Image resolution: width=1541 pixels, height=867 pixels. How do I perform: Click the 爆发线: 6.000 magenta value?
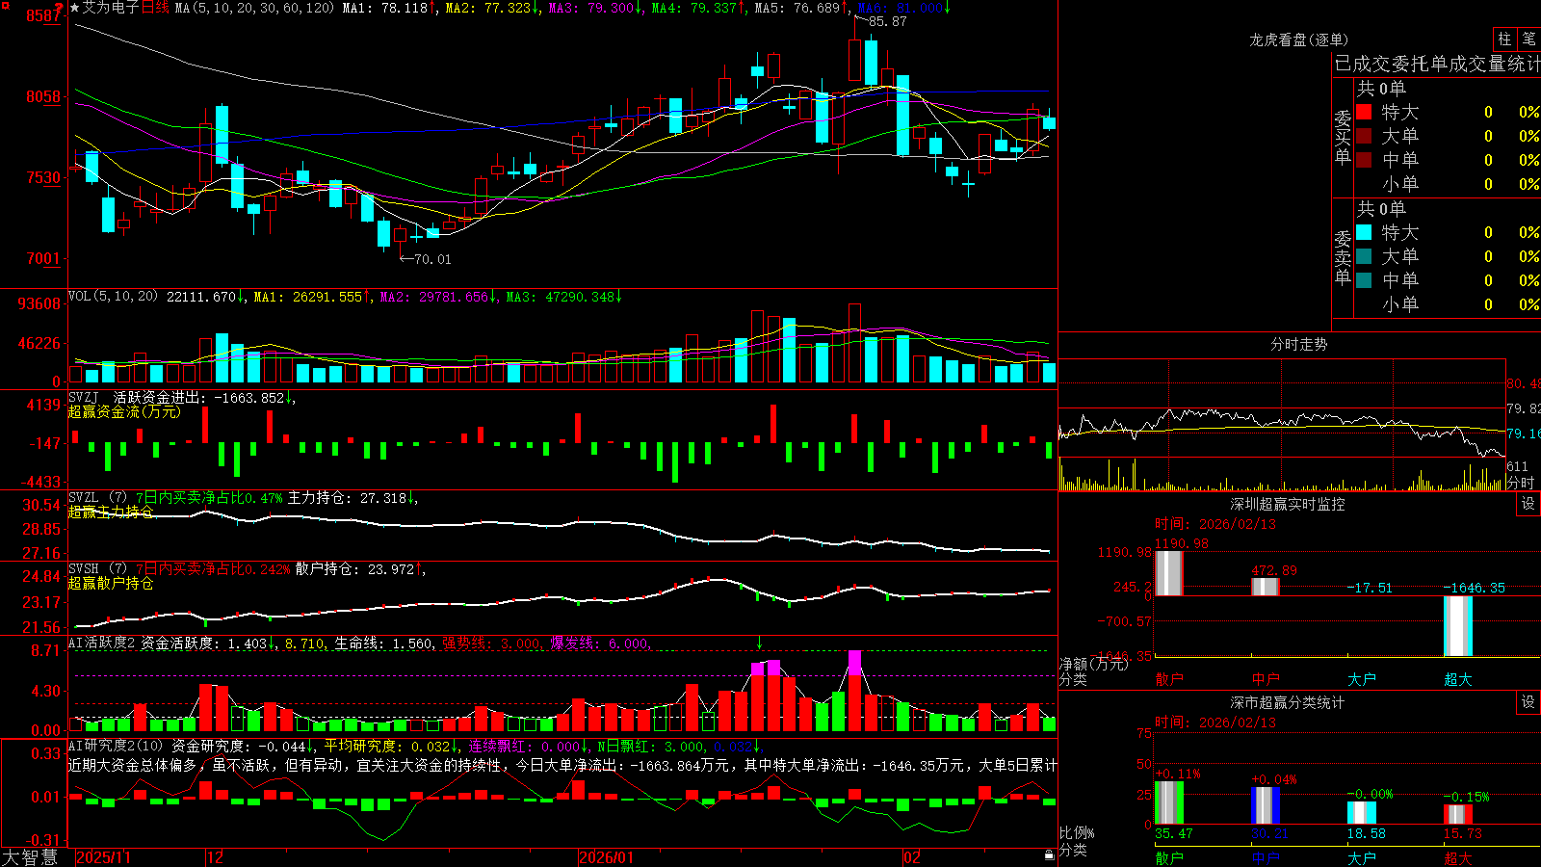coord(600,644)
